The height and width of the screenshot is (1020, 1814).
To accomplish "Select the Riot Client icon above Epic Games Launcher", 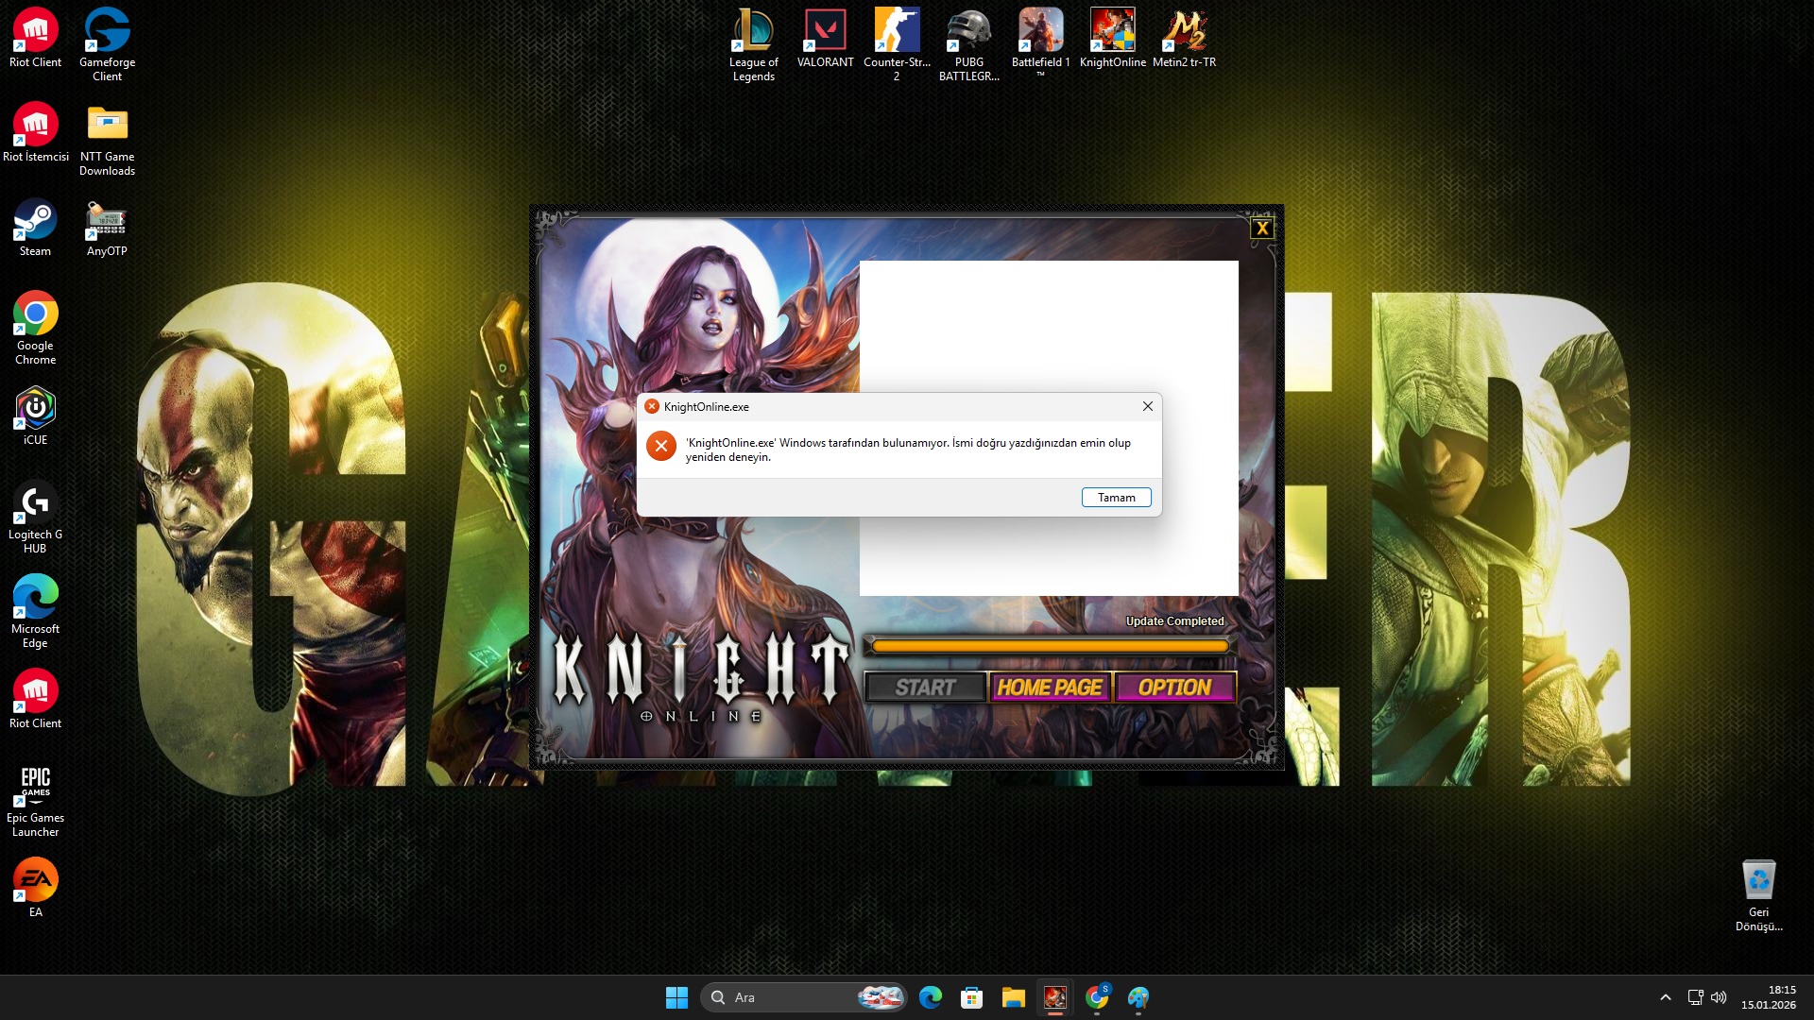I will point(35,700).
